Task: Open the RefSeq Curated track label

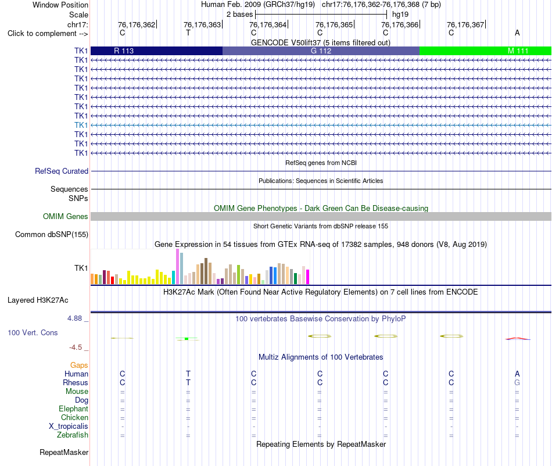Action: click(x=61, y=171)
